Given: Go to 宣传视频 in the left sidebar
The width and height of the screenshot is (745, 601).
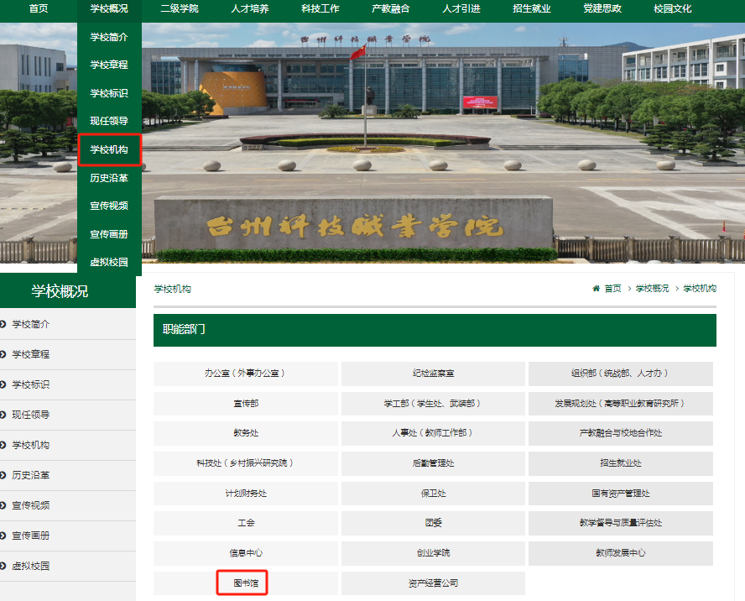Looking at the screenshot, I should coord(31,505).
